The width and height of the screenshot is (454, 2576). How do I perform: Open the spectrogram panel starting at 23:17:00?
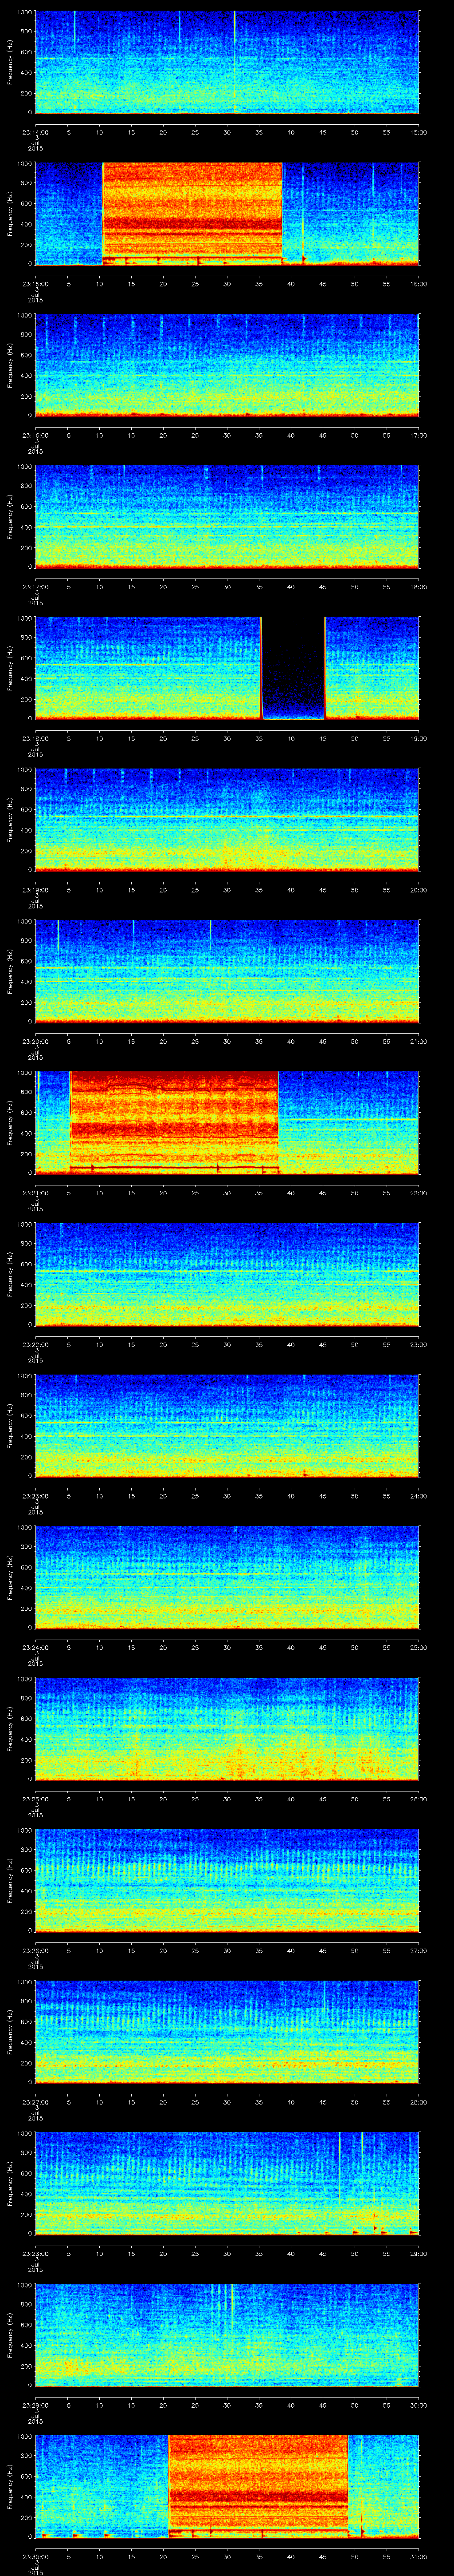pyautogui.click(x=227, y=517)
